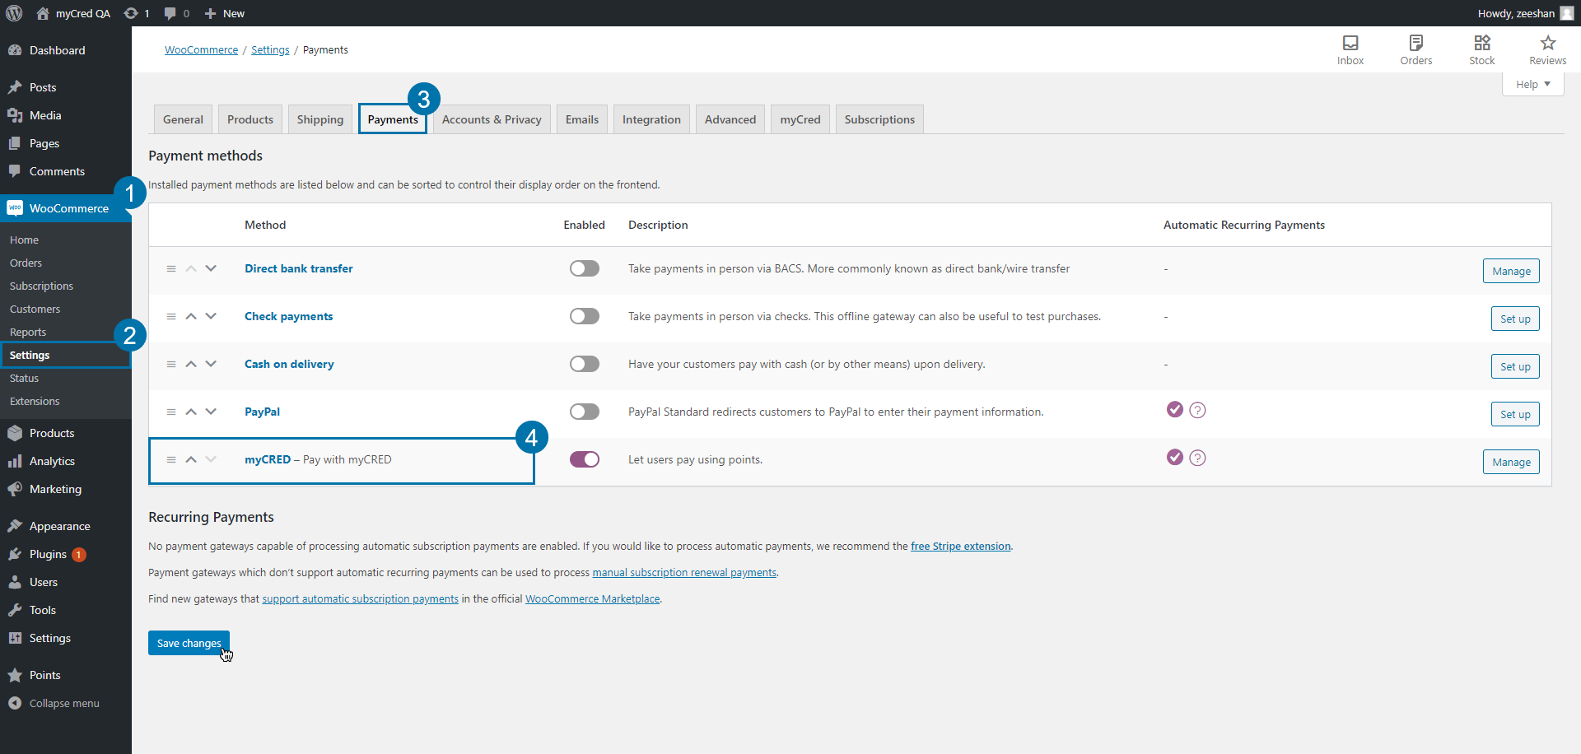
Task: Enable the Check payments toggle
Action: point(585,316)
